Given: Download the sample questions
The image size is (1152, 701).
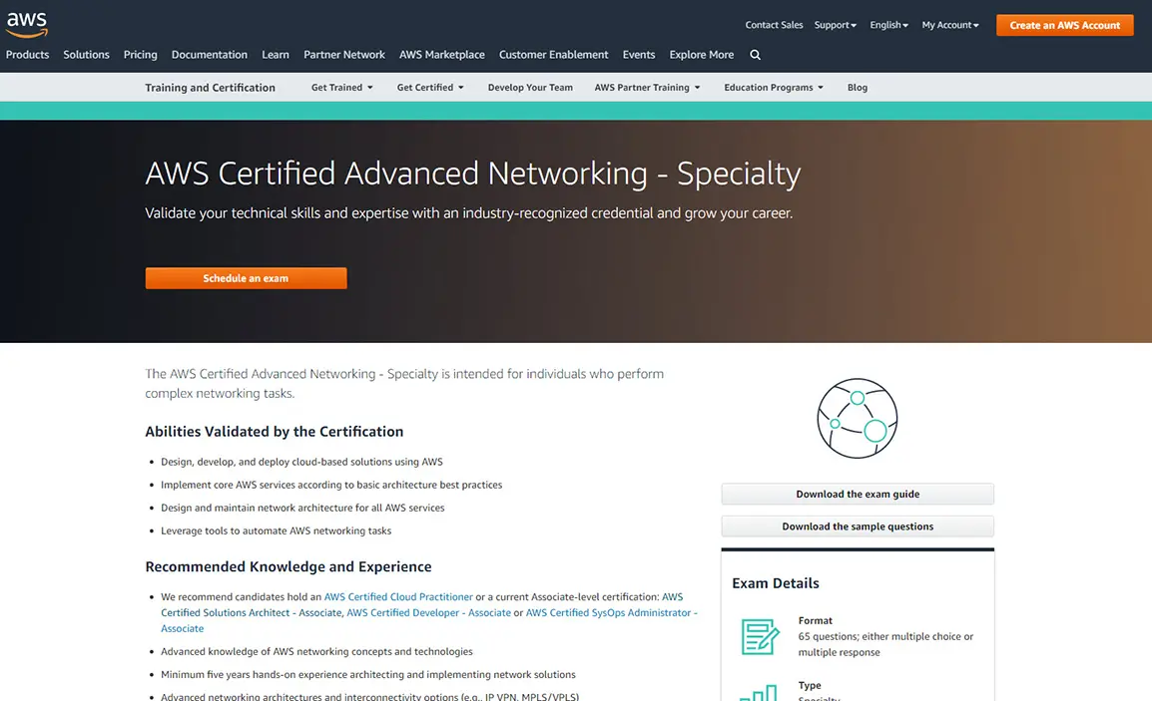Looking at the screenshot, I should [x=858, y=526].
